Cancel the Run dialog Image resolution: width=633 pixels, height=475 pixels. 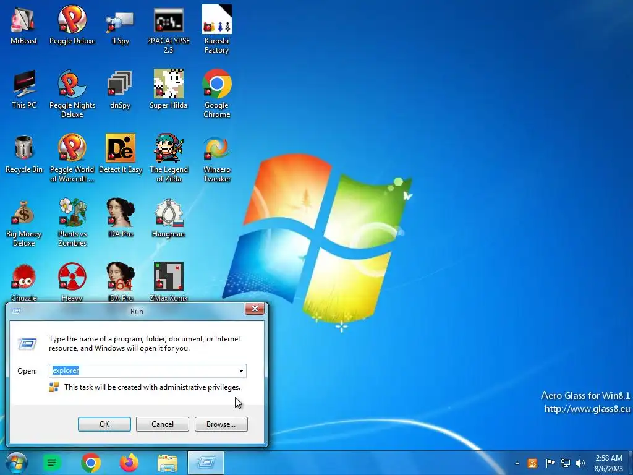click(163, 424)
